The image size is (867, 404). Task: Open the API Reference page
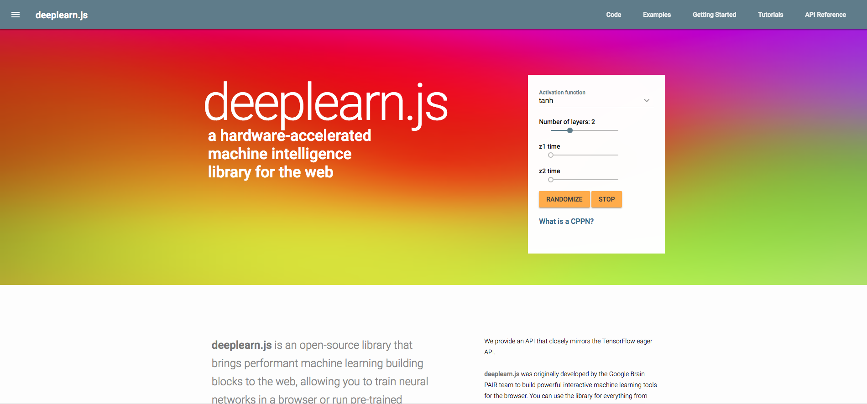coord(825,15)
